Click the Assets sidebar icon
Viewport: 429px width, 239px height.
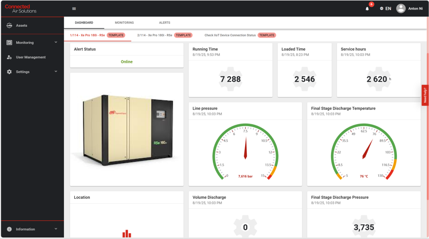[x=9, y=26]
